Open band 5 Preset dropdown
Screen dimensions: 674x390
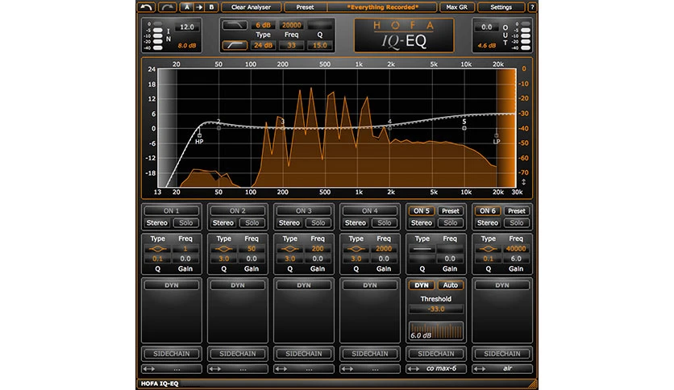[x=451, y=211]
